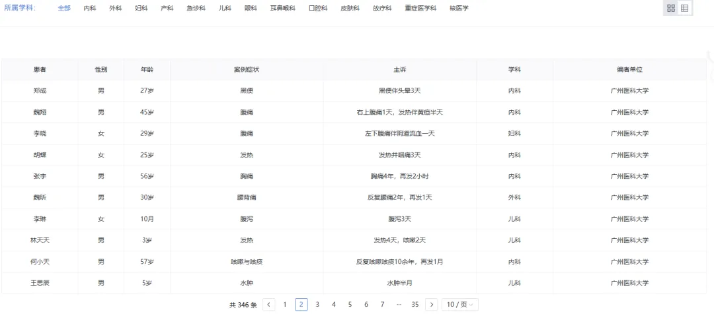Go to page 6
The width and height of the screenshot is (714, 314).
tap(366, 305)
